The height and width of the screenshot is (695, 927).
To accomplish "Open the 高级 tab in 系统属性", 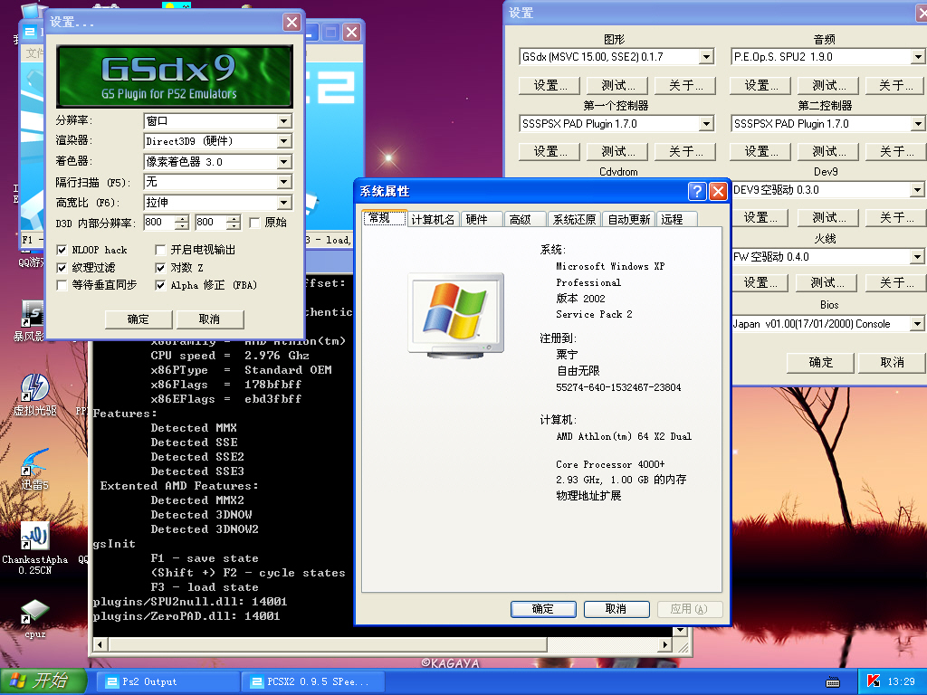I will pos(524,220).
